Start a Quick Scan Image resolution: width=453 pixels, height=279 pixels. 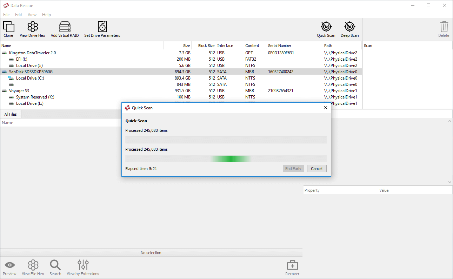pos(326,29)
